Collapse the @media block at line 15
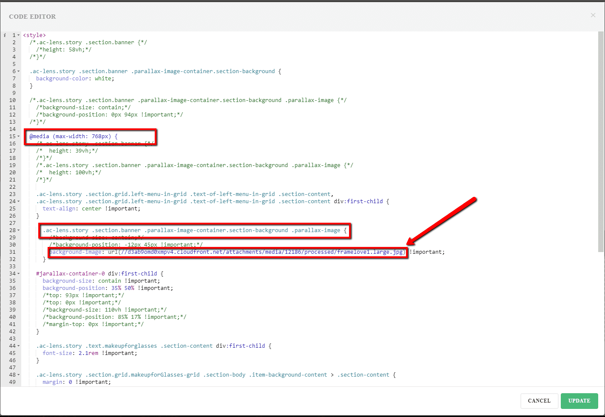This screenshot has width=605, height=417. [19, 136]
